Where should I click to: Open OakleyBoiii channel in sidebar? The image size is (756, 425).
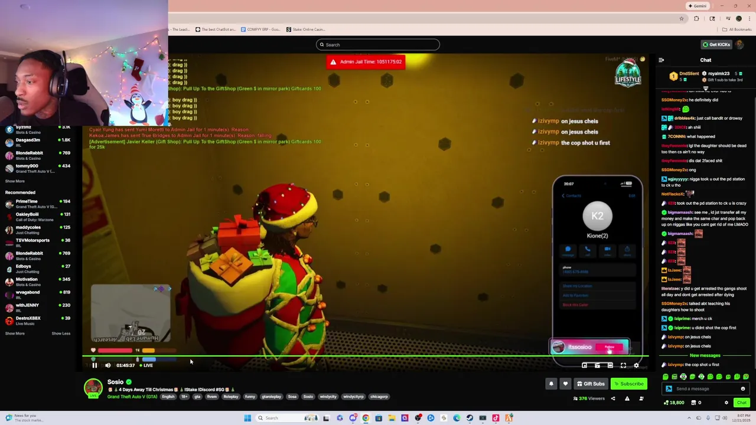click(x=37, y=217)
